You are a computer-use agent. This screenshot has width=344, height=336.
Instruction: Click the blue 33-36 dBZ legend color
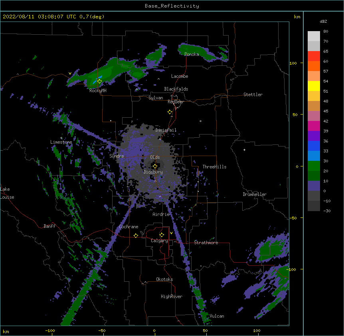(314, 146)
